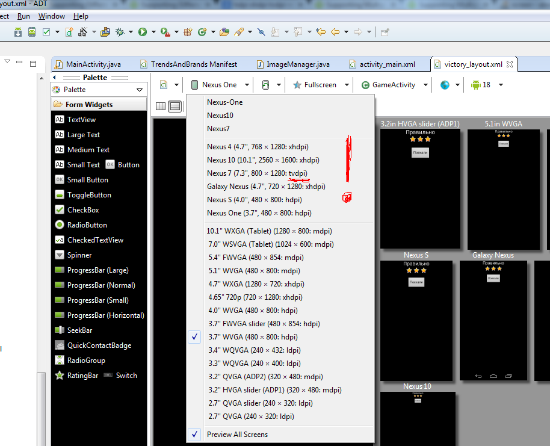The image size is (550, 446).
Task: Expand the Palette options dropdown arrow
Action: (140, 90)
